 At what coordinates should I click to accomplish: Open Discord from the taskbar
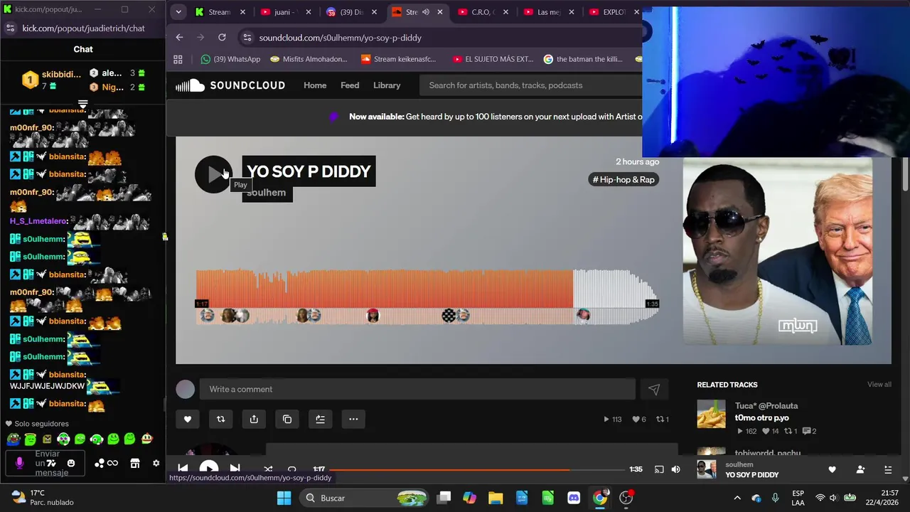[574, 498]
